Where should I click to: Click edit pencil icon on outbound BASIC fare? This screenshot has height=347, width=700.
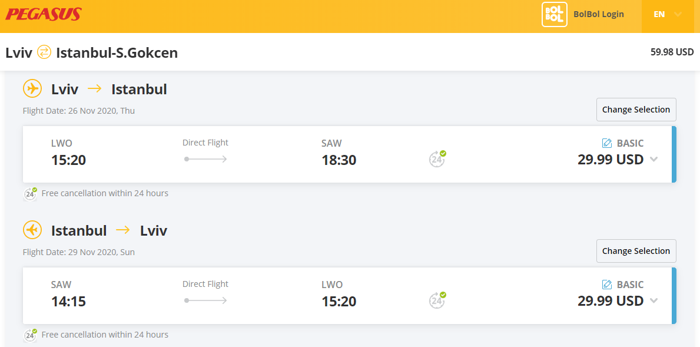[607, 143]
